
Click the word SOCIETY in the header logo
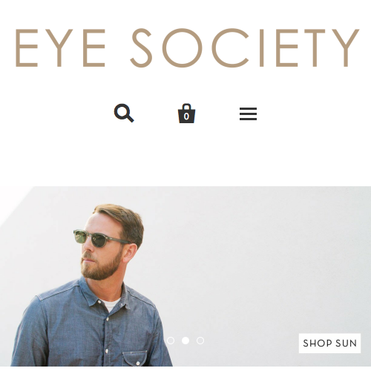(245, 47)
